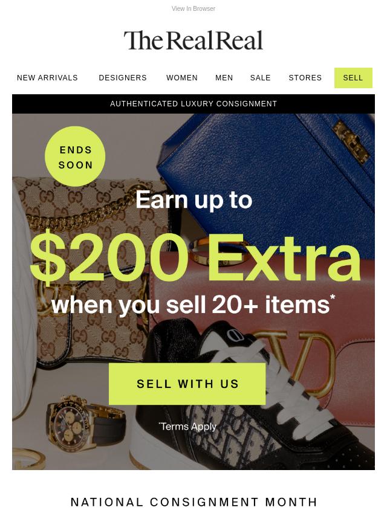
Task: Click the Ends Soon circular badge
Action: (75, 156)
